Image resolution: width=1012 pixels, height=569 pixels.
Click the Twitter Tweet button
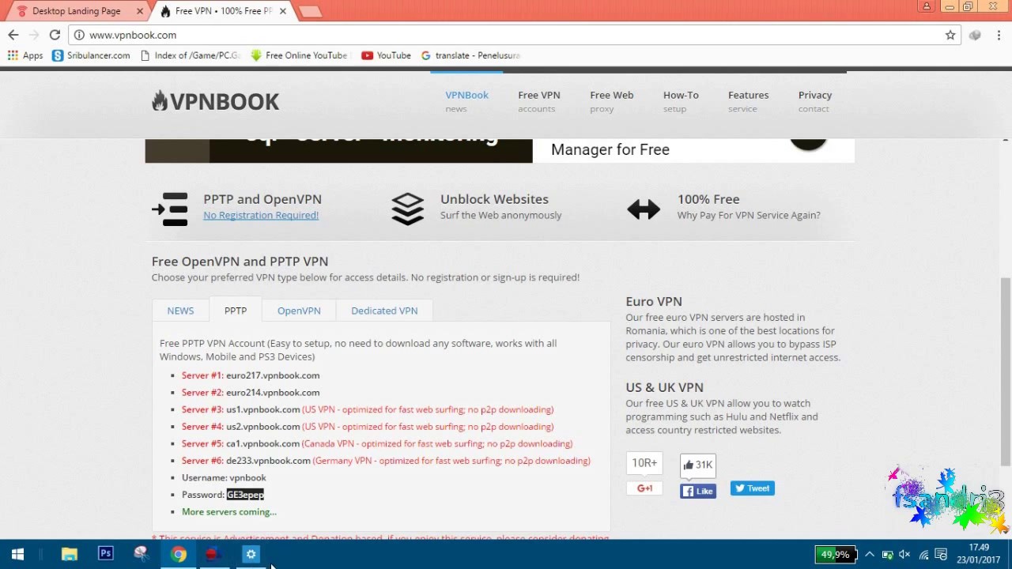(752, 488)
